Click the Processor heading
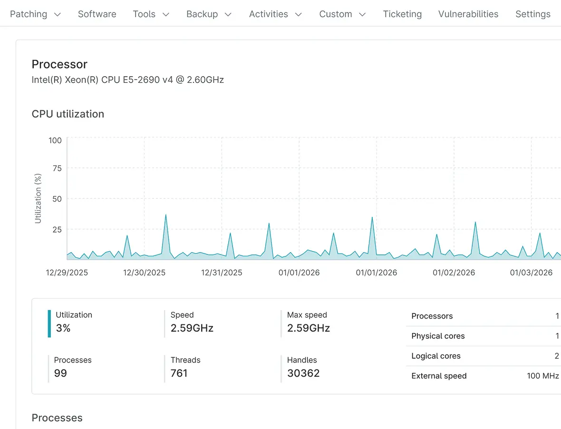This screenshot has height=429, width=561. click(59, 64)
